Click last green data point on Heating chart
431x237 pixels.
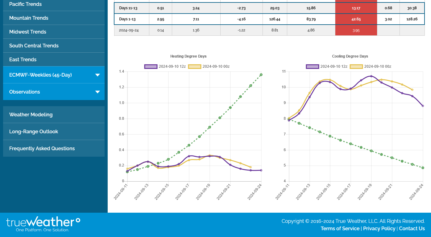261,75
